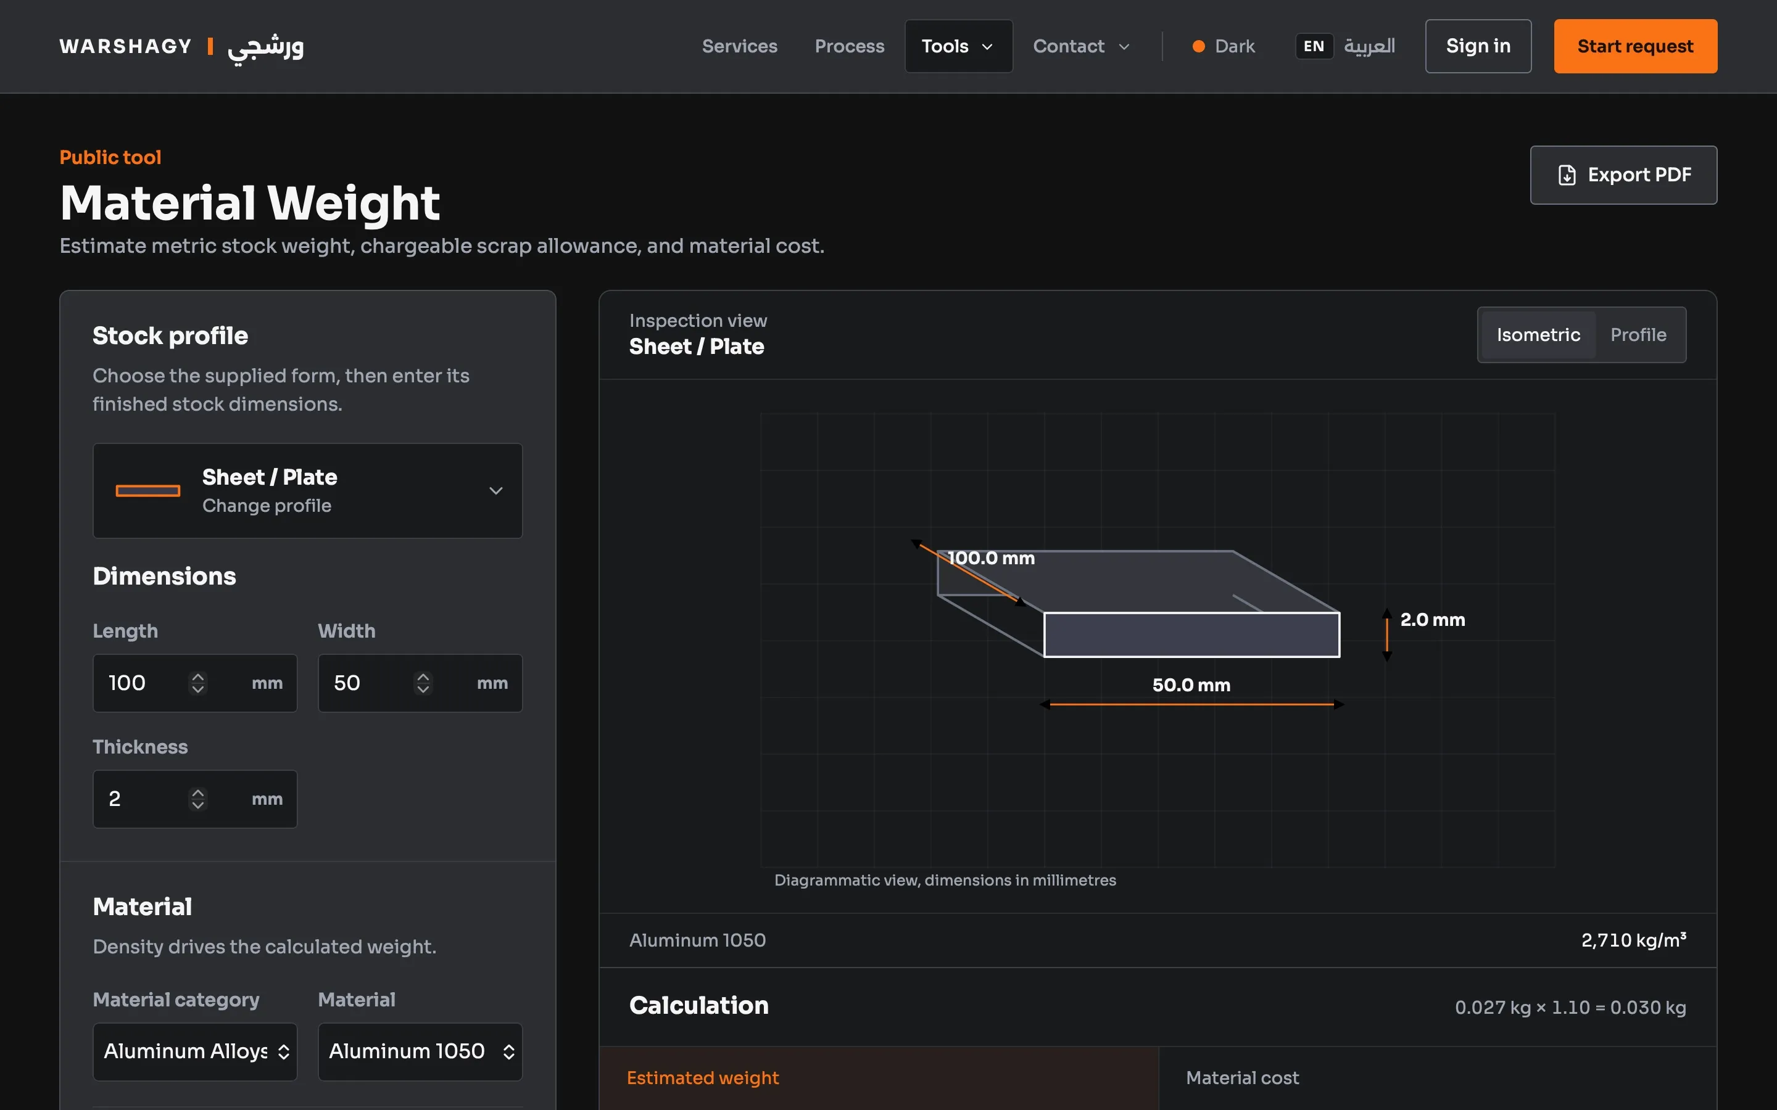Click the sheet profile shape icon

[147, 490]
